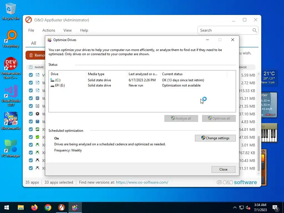Uncheck the app in the 11.51 MB row
This screenshot has height=213, width=284.
(31, 168)
